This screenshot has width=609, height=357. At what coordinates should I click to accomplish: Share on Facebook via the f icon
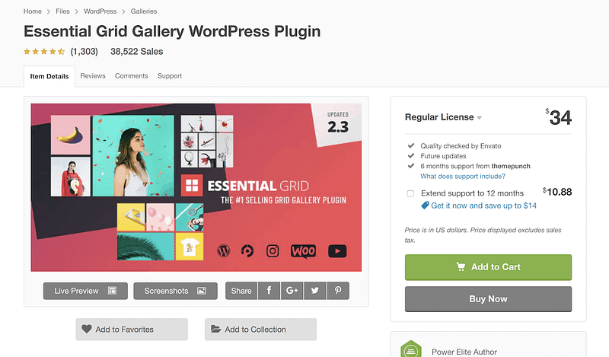click(269, 291)
